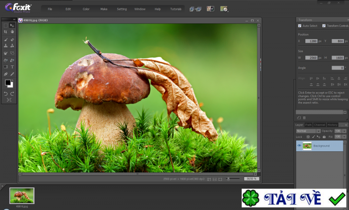Activate the Pen tool
This screenshot has width=349, height=210.
[5, 74]
